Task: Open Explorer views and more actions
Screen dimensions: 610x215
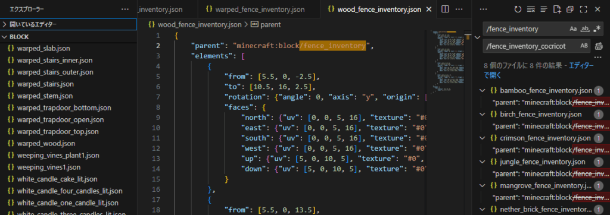Action: [125, 10]
